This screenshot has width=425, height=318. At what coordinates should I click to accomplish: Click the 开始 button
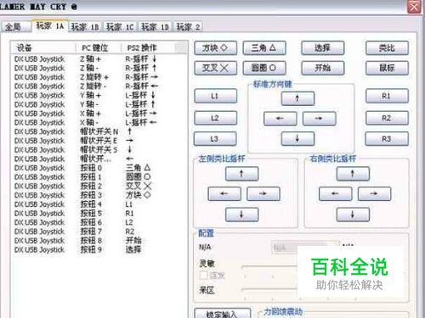(x=323, y=68)
